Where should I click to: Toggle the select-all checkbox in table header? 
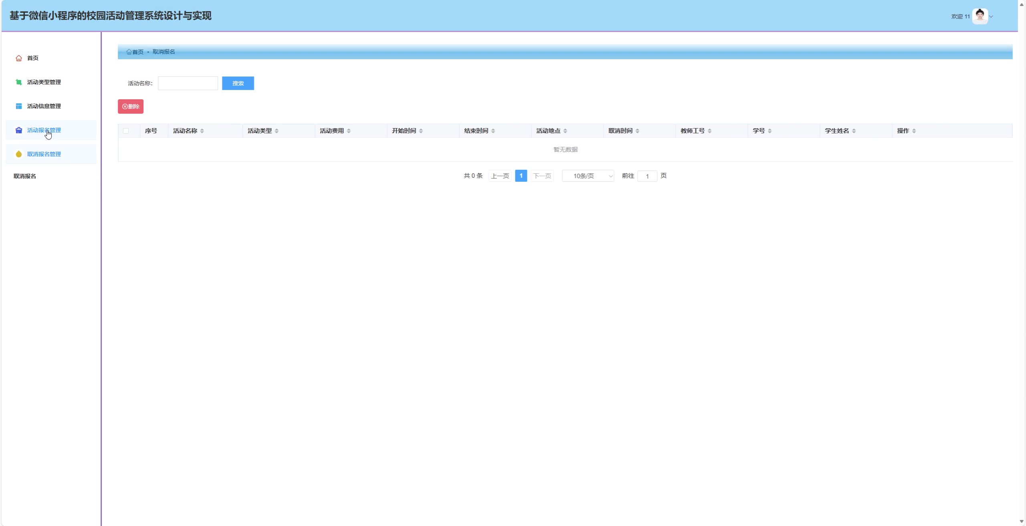(126, 131)
